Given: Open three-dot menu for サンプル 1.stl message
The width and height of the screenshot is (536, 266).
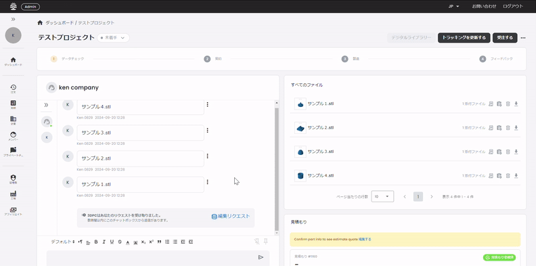Looking at the screenshot, I should [208, 182].
